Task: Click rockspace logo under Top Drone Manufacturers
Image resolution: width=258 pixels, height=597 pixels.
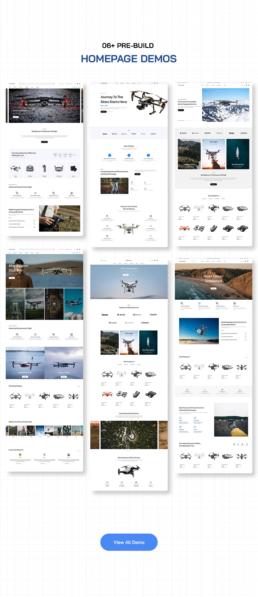Action: 145,323
